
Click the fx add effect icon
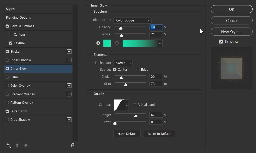8,145
